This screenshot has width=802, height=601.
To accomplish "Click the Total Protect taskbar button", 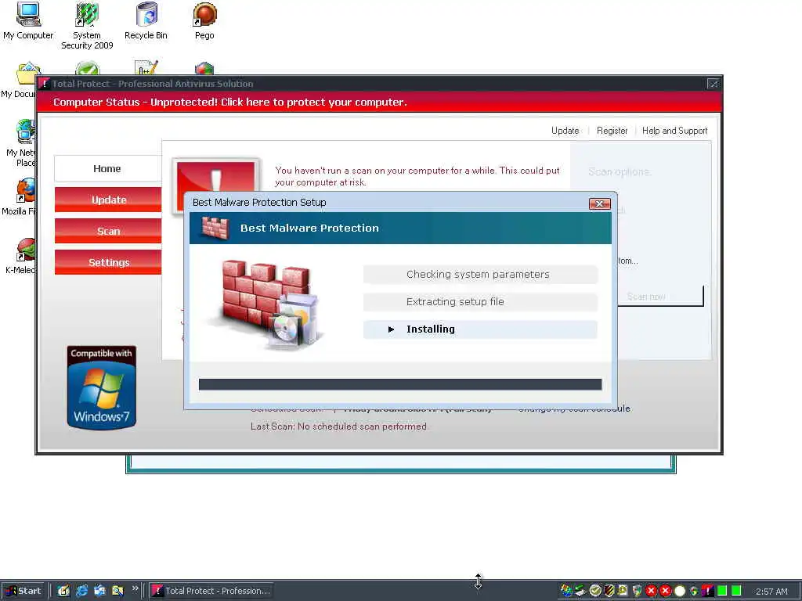I will click(211, 591).
